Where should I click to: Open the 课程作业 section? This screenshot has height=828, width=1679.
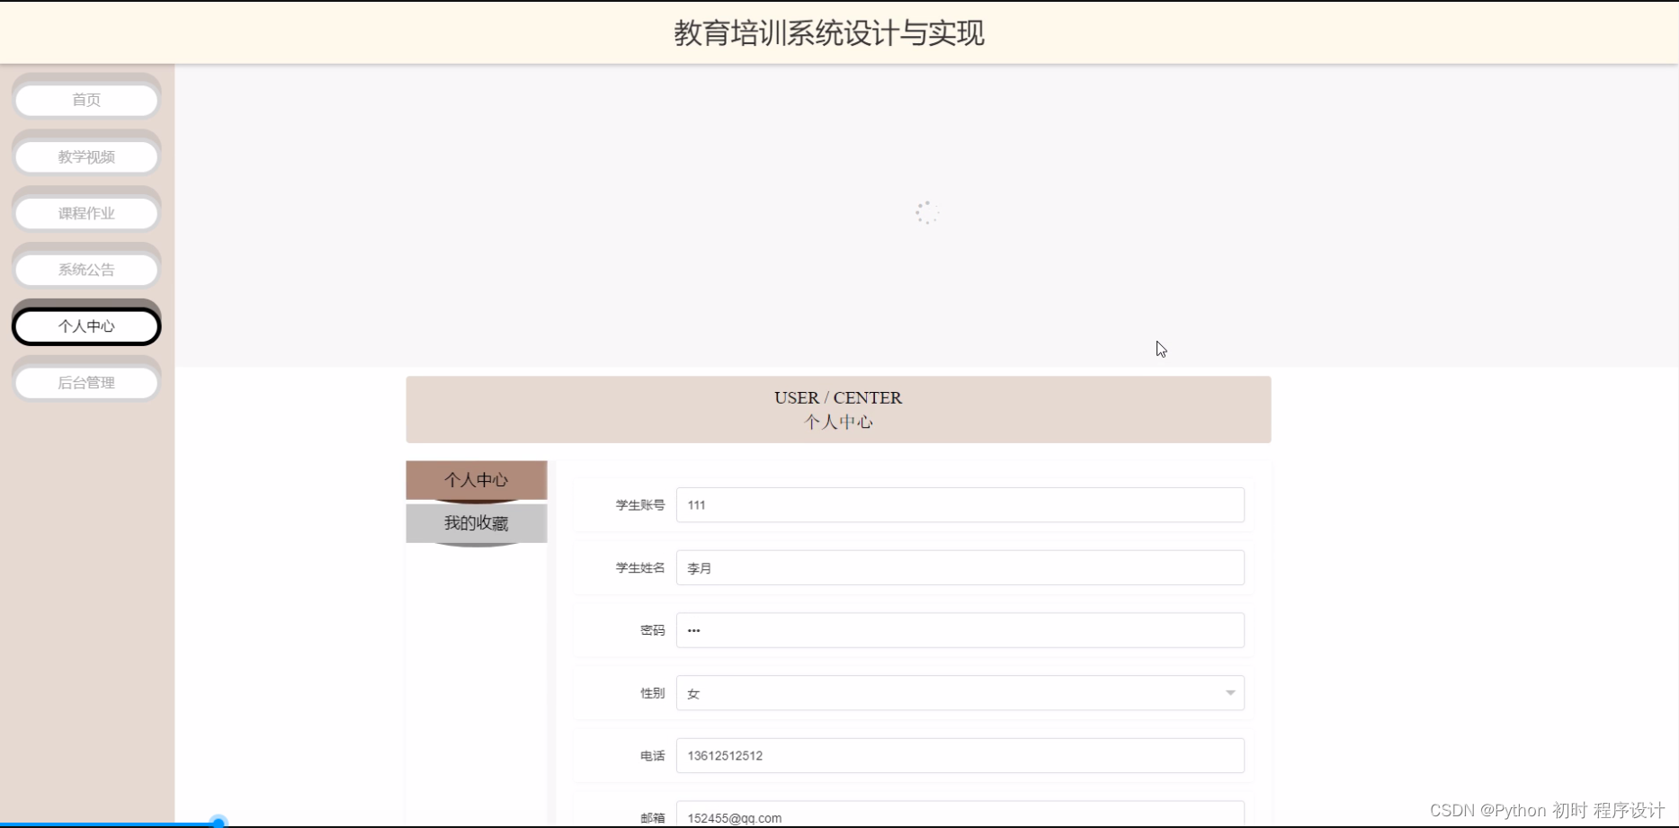click(x=85, y=212)
